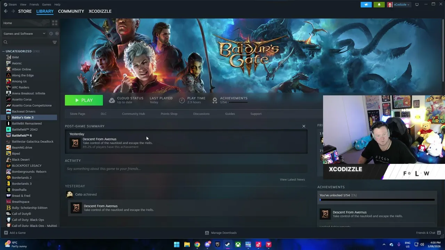The width and height of the screenshot is (445, 250).
Task: Open the XCODIZZLE profile tab
Action: coord(100,11)
